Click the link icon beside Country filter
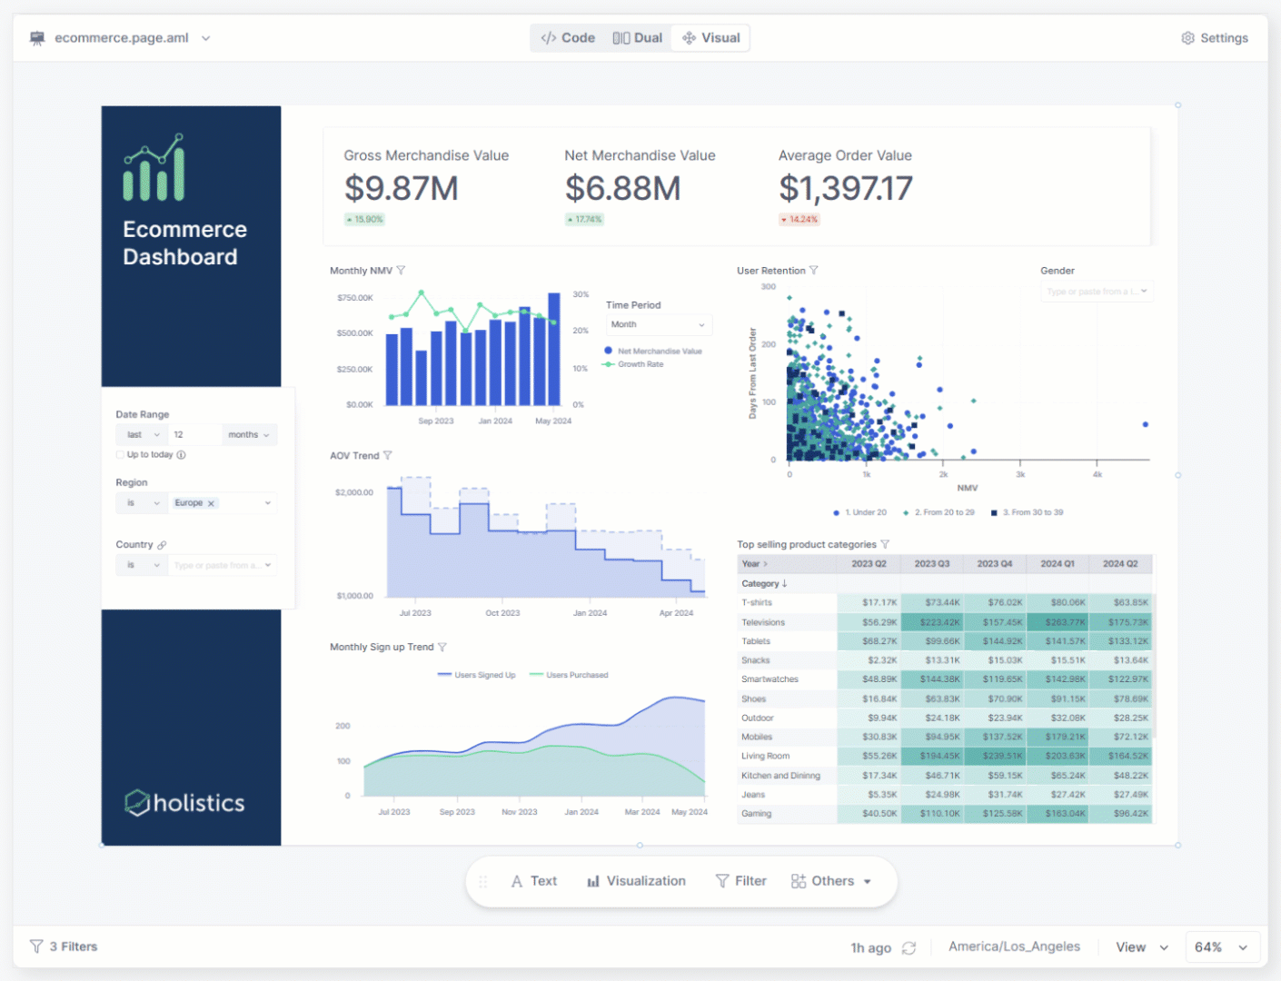This screenshot has height=981, width=1281. (164, 544)
